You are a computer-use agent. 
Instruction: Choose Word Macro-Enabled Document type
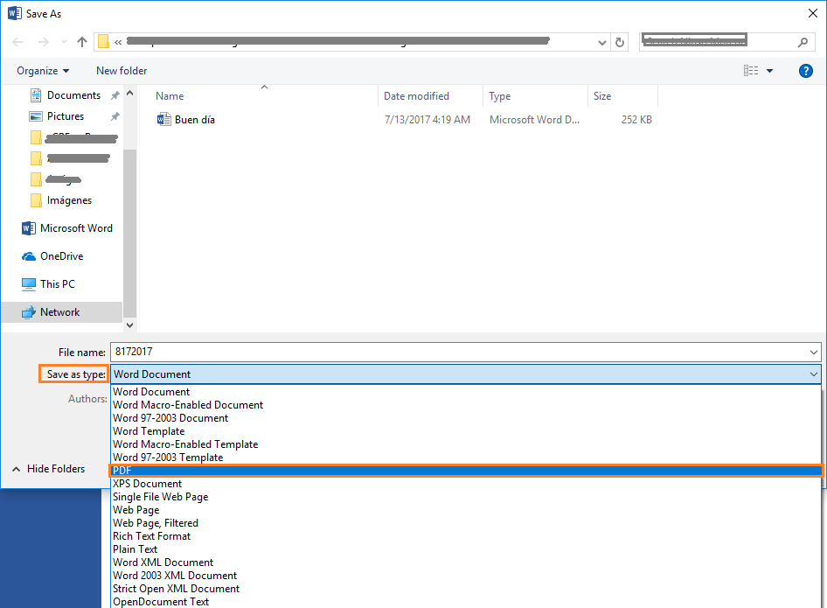tap(466, 405)
